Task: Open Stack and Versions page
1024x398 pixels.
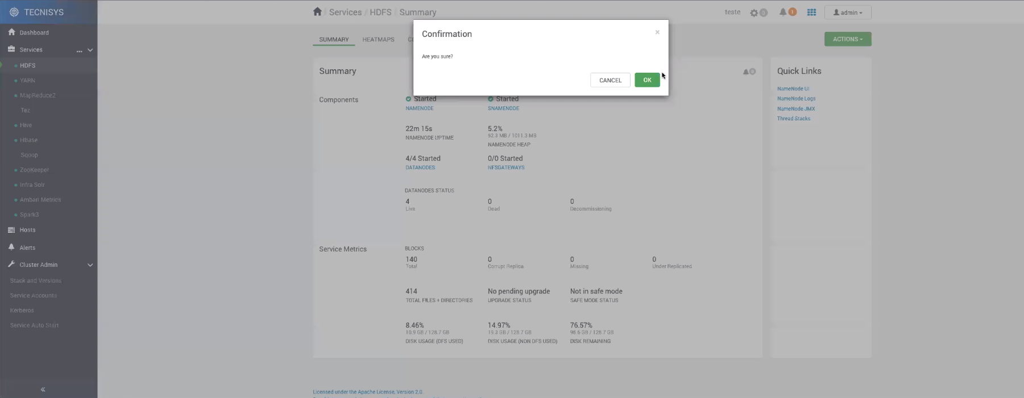Action: 35,280
